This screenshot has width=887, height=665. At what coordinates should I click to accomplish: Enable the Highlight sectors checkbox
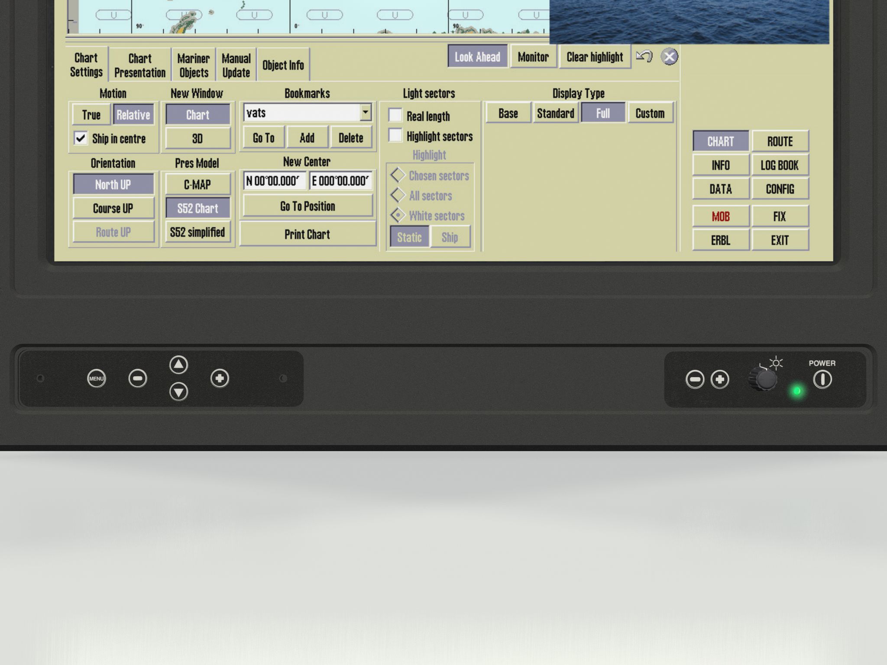[395, 136]
